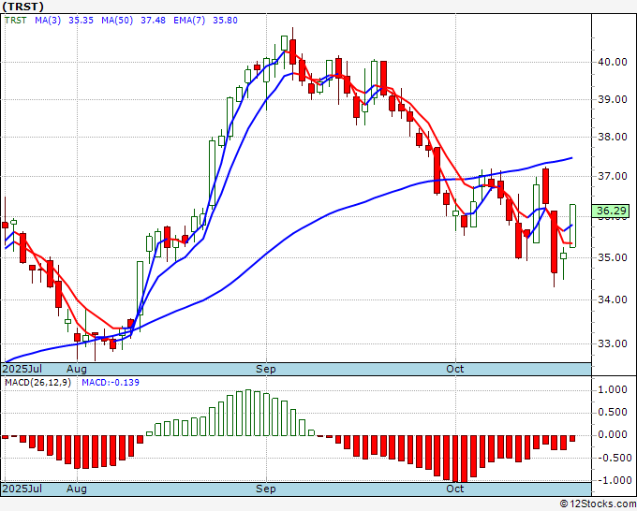
Task: Click the 39.00 price axis label
Action: [x=612, y=99]
